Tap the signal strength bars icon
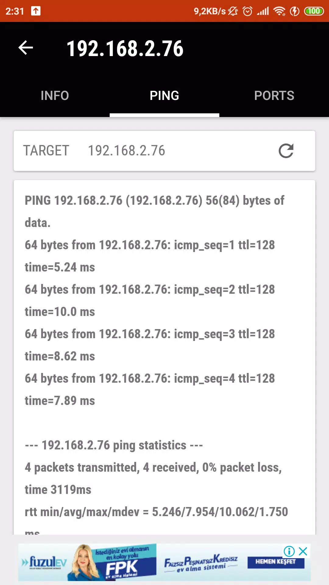Image resolution: width=329 pixels, height=585 pixels. point(263,11)
